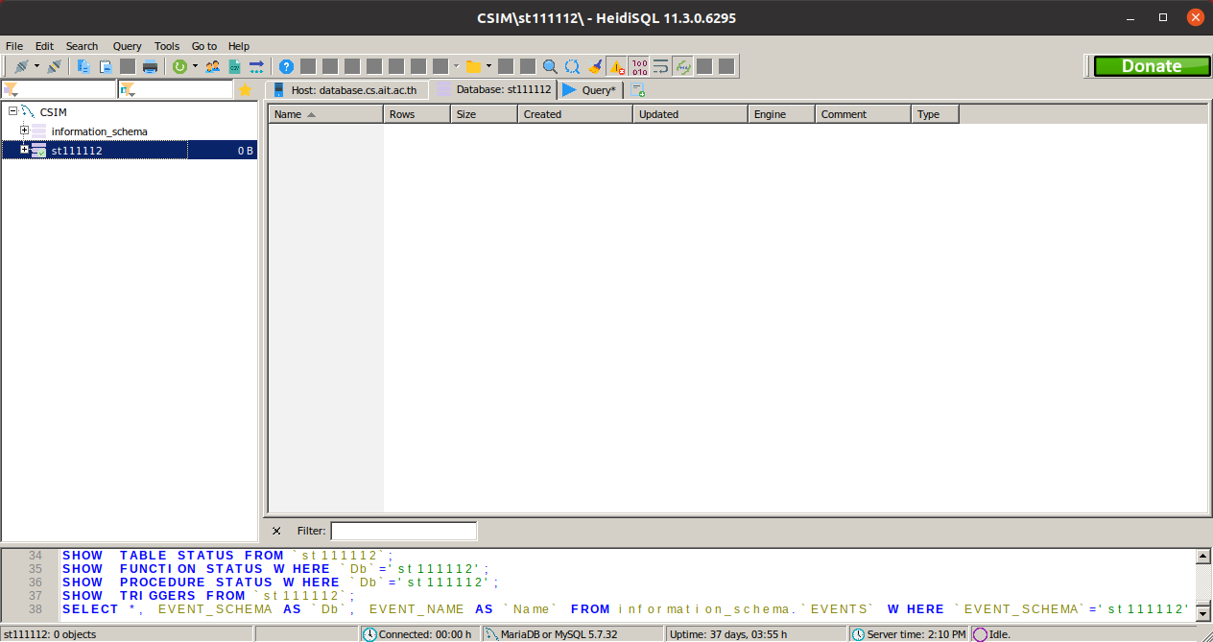This screenshot has height=642, width=1213.
Task: Click the log panel scroll down arrow
Action: click(x=1202, y=615)
